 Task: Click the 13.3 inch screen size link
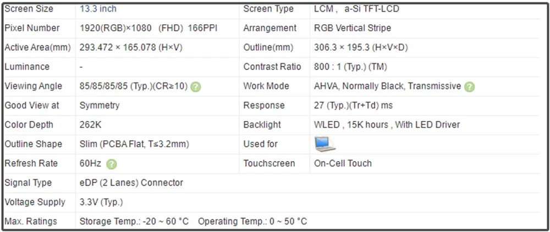click(x=98, y=9)
